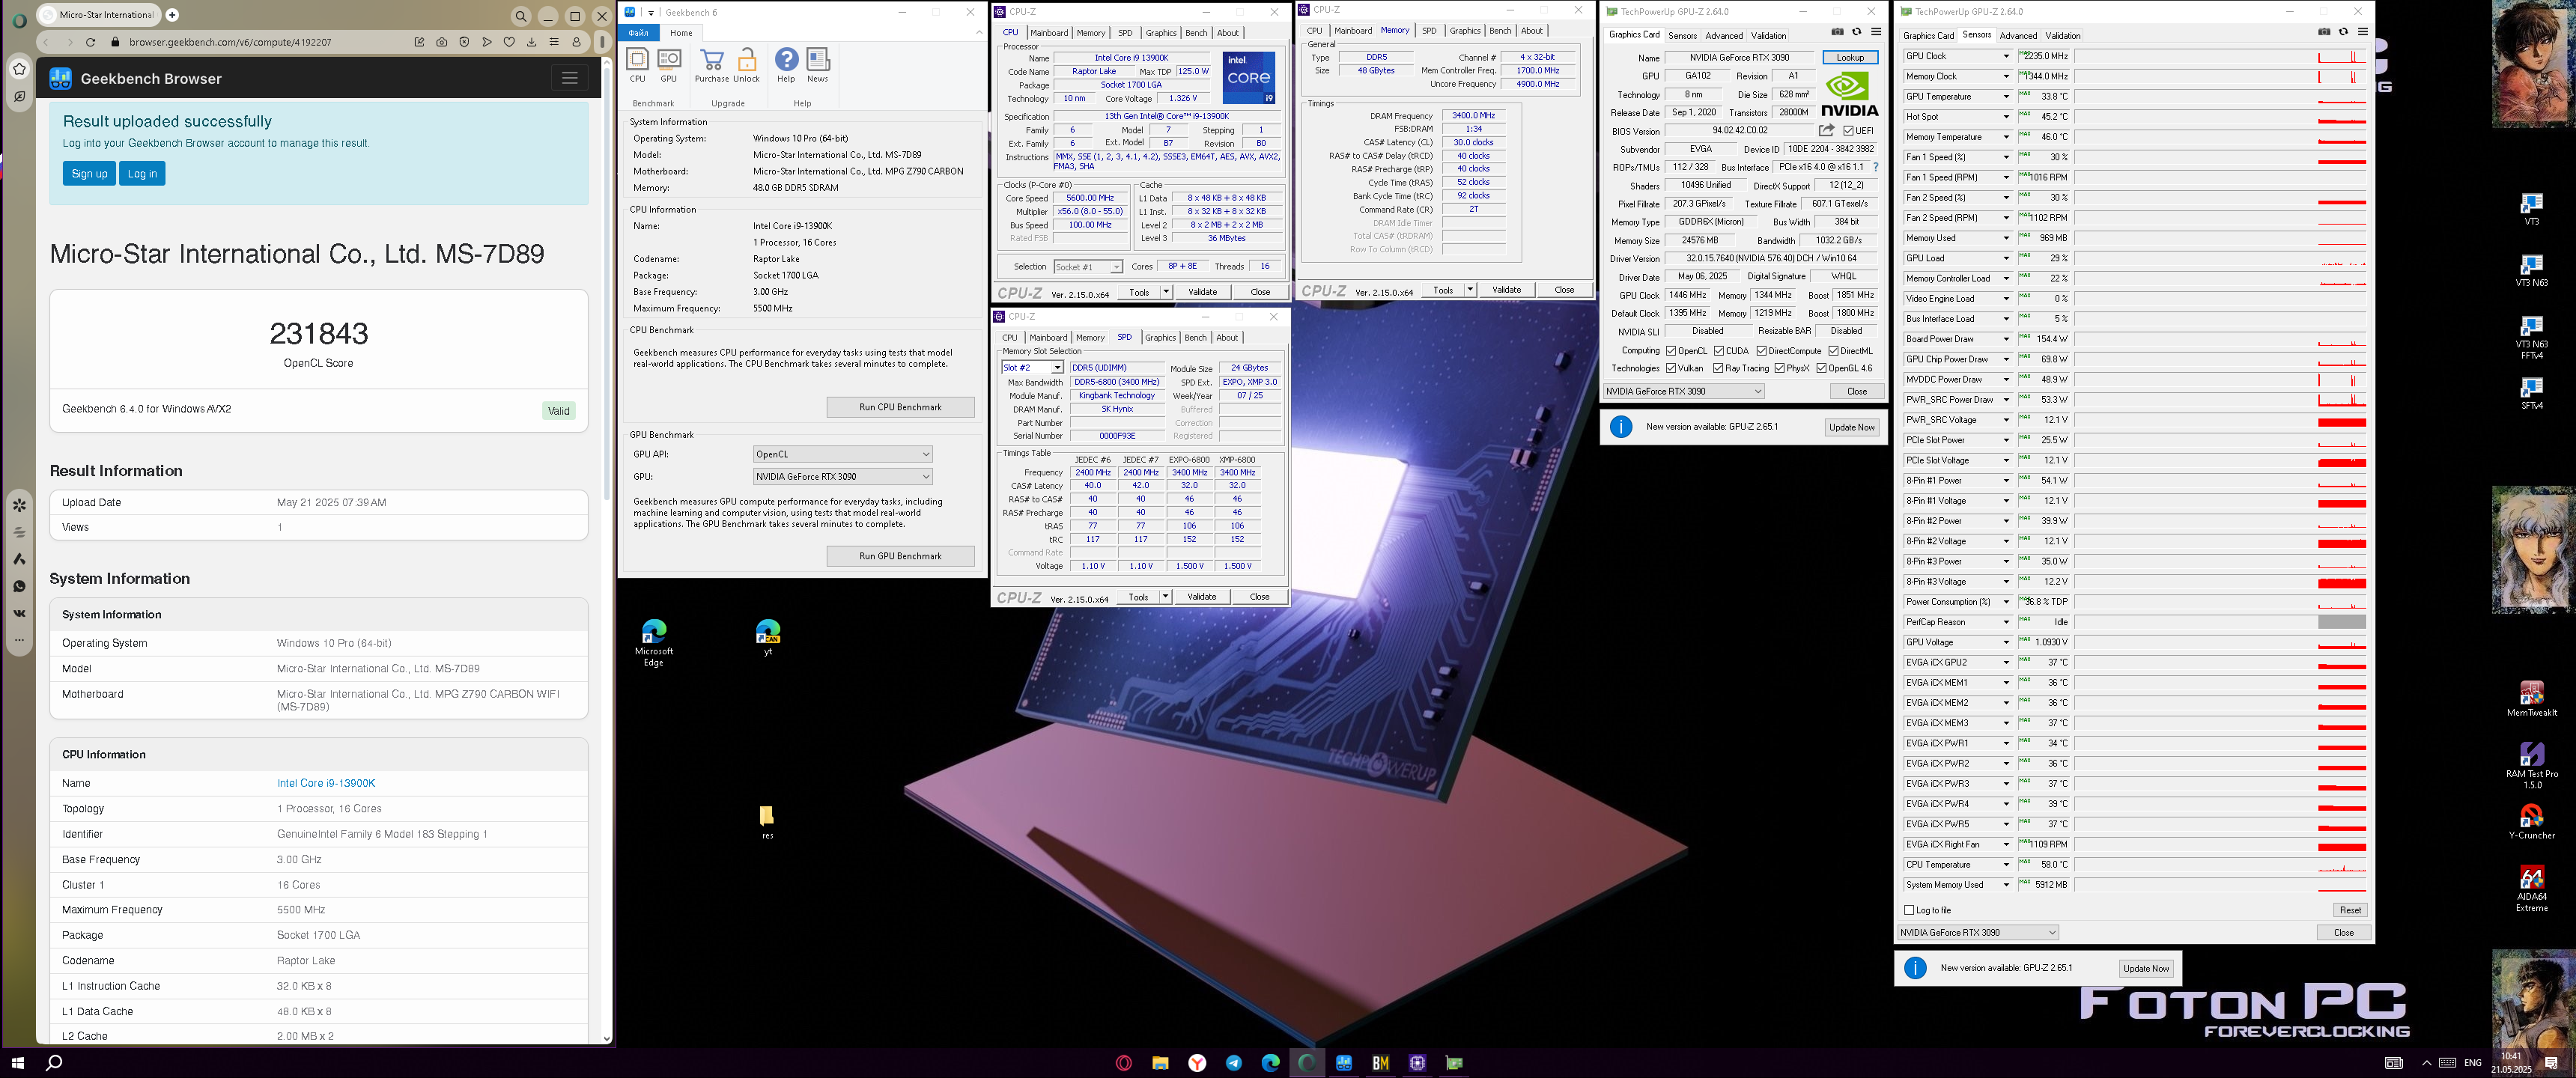This screenshot has height=1078, width=2576.
Task: Open Bench tab in CPU-Z memory timings window
Action: 1500,31
